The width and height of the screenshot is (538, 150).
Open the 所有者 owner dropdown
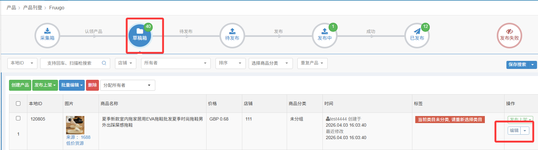pos(176,63)
